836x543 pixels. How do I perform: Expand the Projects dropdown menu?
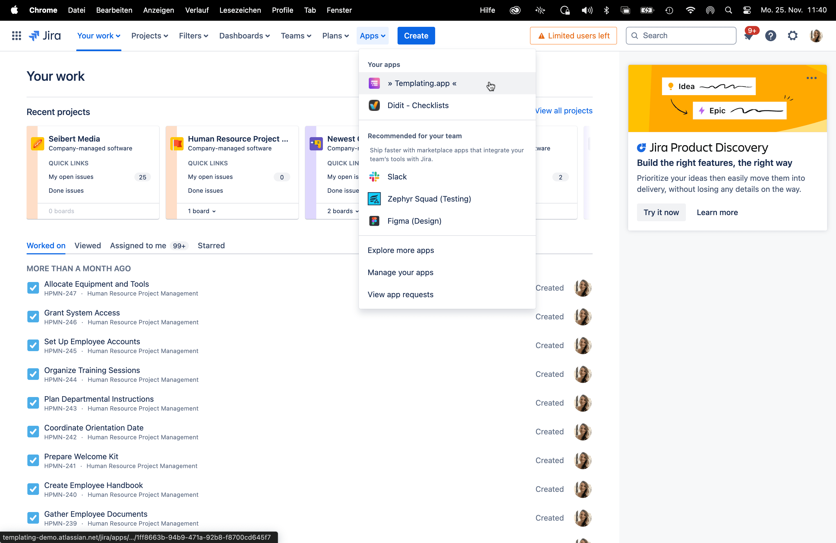tap(150, 36)
